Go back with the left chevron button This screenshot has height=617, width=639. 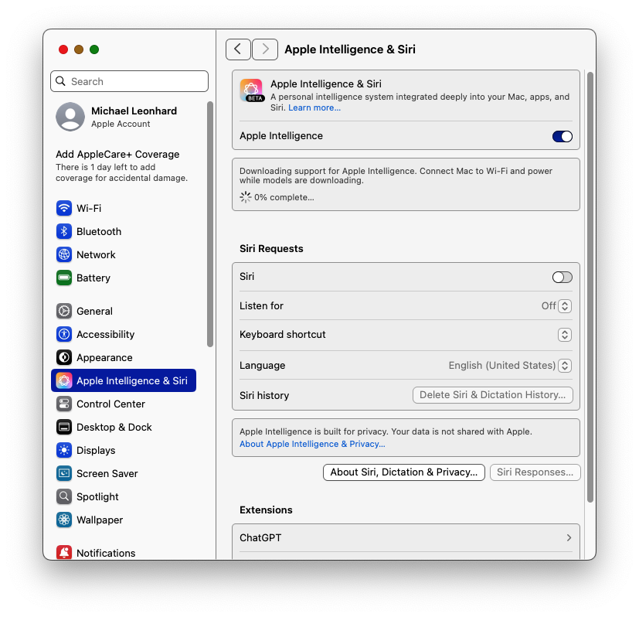(x=238, y=49)
